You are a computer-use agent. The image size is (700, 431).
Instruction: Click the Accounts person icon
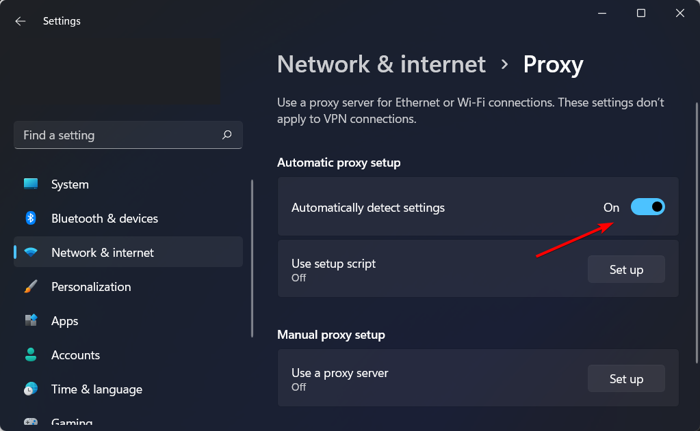point(31,354)
